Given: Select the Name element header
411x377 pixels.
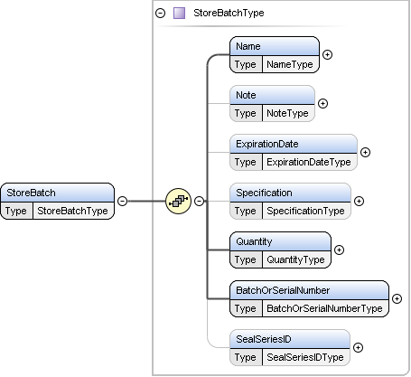Looking at the screenshot, I should pyautogui.click(x=275, y=46).
